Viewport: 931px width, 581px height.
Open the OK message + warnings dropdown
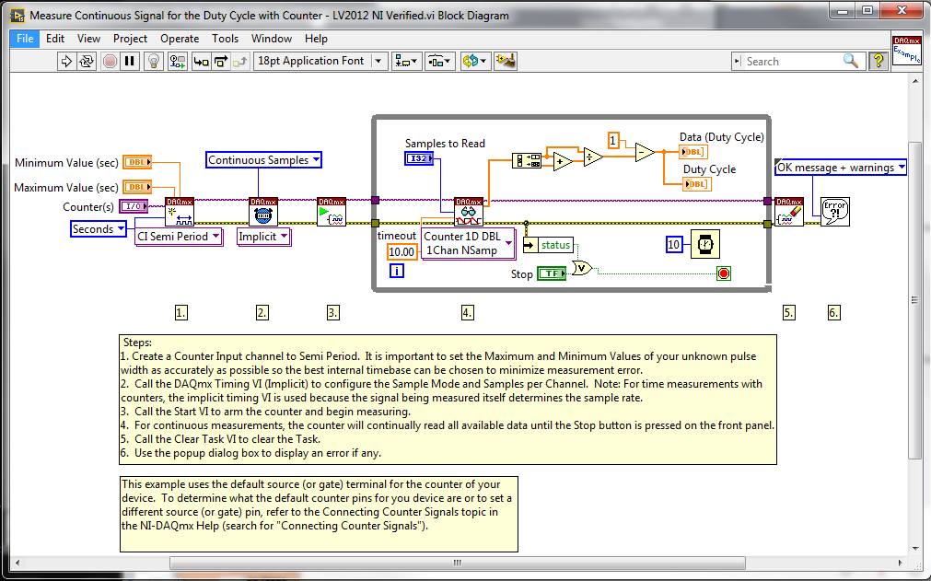(841, 168)
